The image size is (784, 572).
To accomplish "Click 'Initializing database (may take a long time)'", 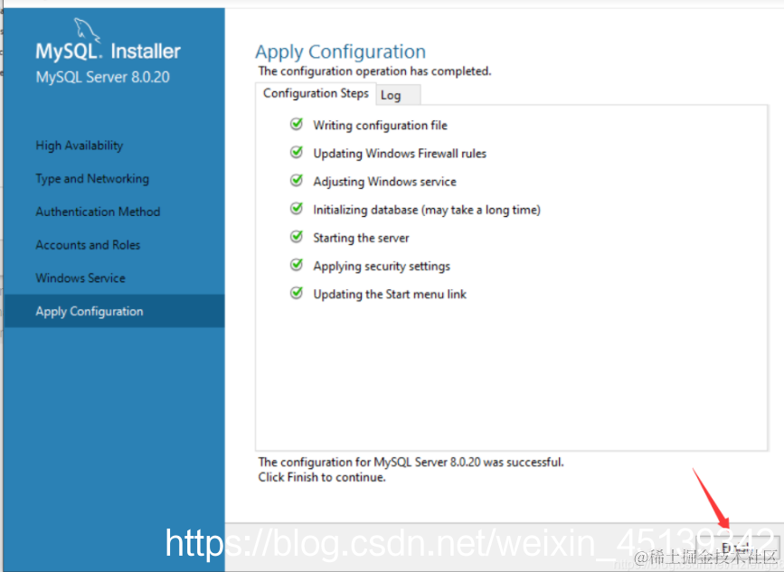I will click(x=427, y=210).
